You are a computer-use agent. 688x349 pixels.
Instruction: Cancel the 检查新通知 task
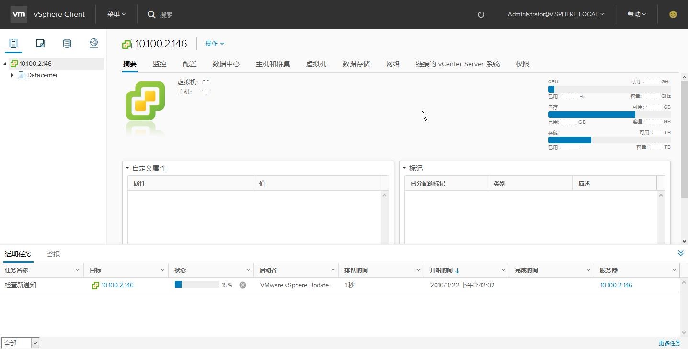pos(243,285)
